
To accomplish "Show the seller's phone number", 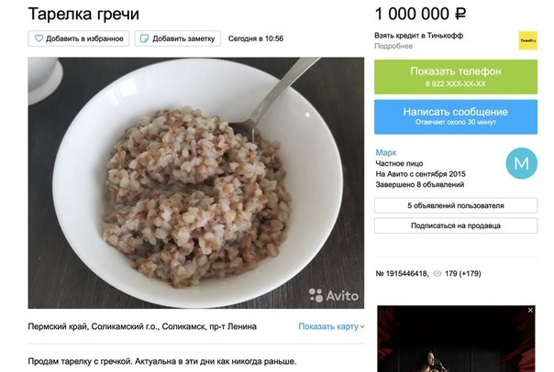I will pyautogui.click(x=456, y=77).
